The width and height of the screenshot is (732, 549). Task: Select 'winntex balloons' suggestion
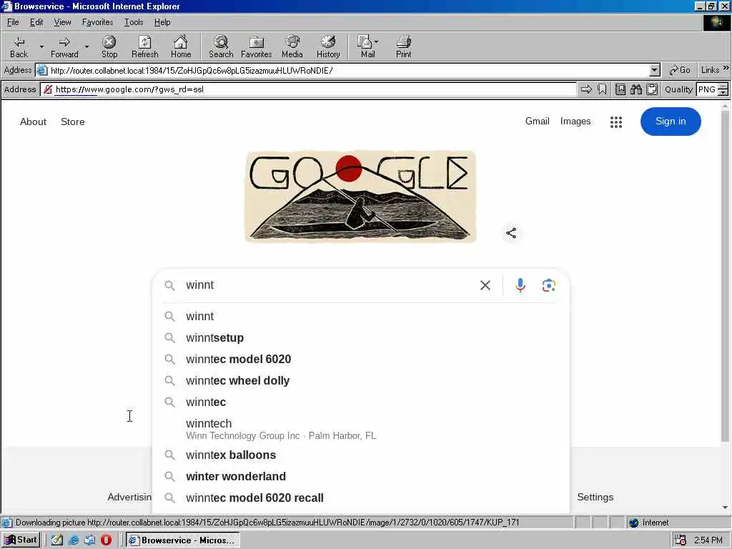click(x=361, y=455)
